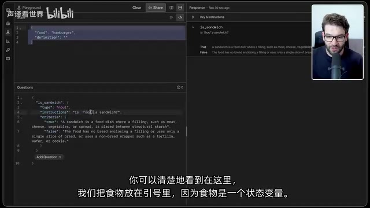The height and width of the screenshot is (208, 370).
Task: Switch to stacked row layout
Action: pyautogui.click(x=180, y=8)
